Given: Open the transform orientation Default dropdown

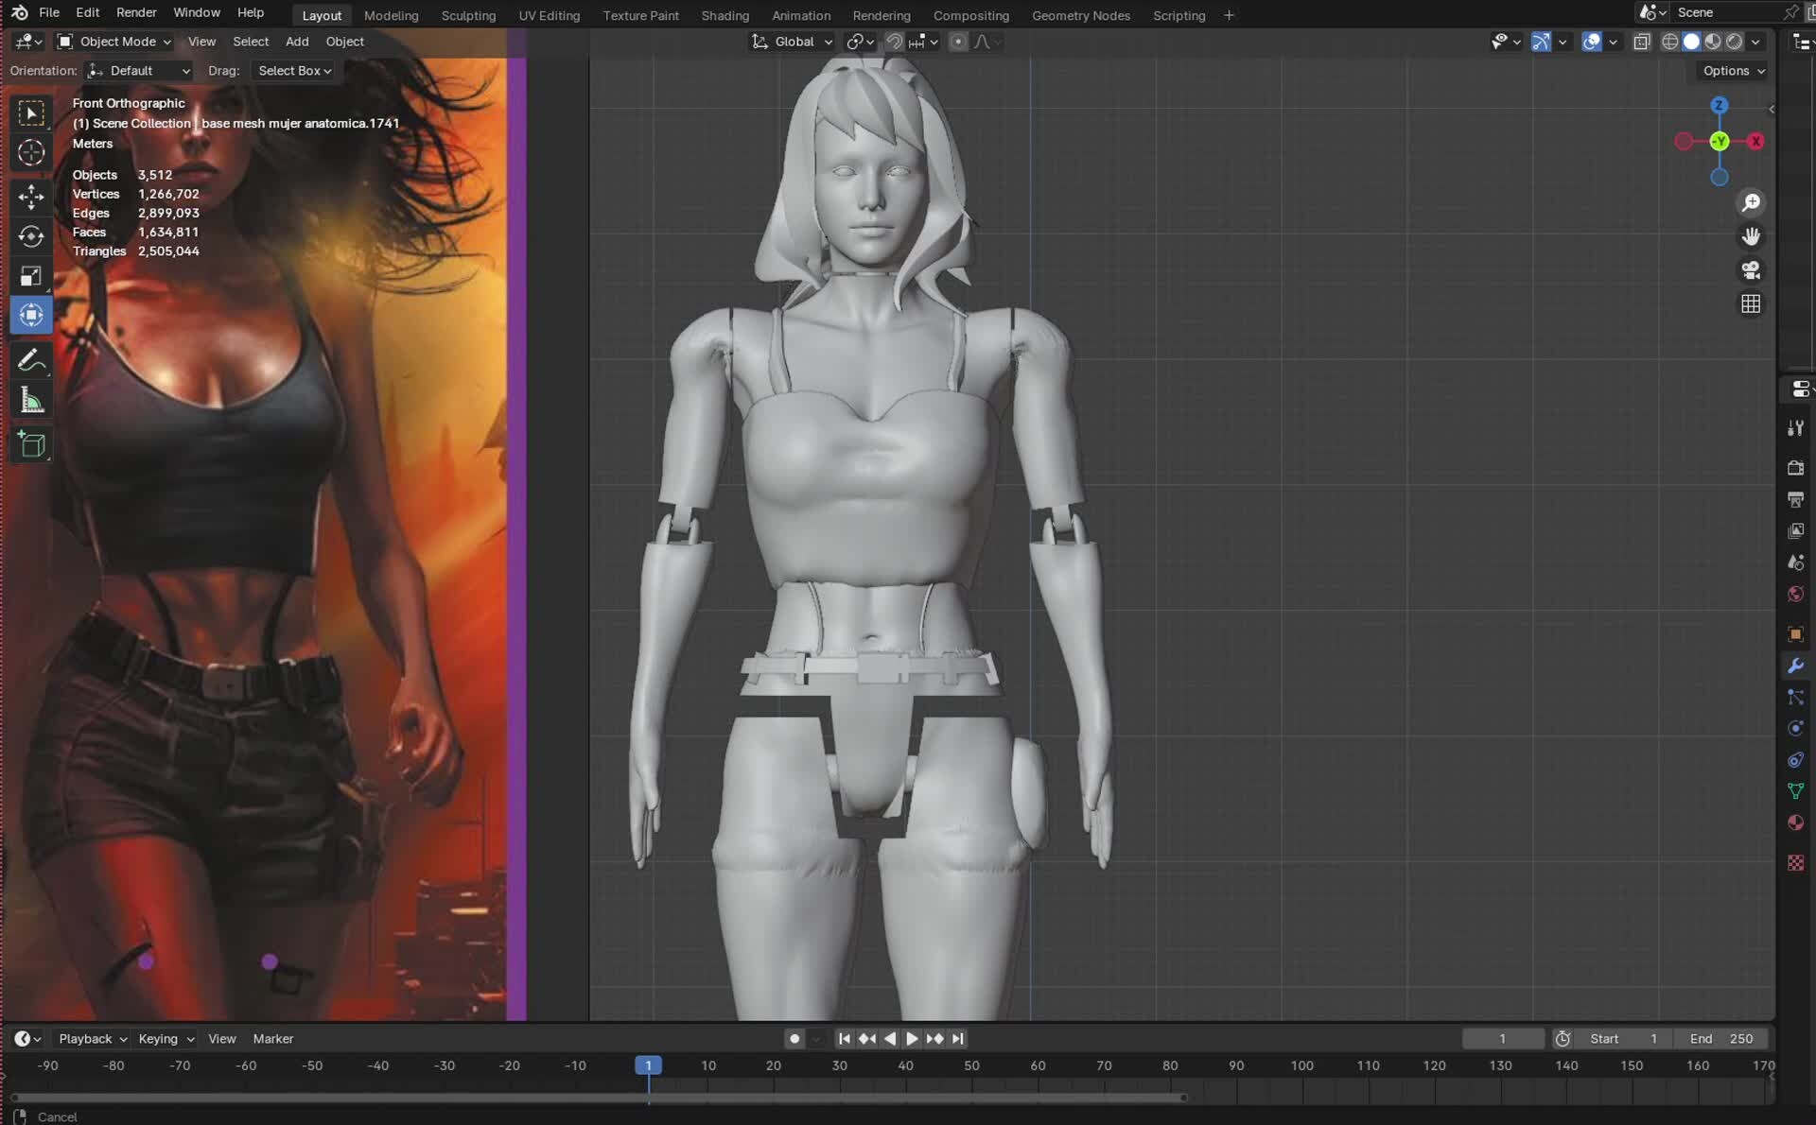Looking at the screenshot, I should tap(137, 71).
